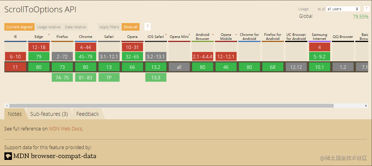
Task: Click the Chrome column header
Action: click(85, 37)
